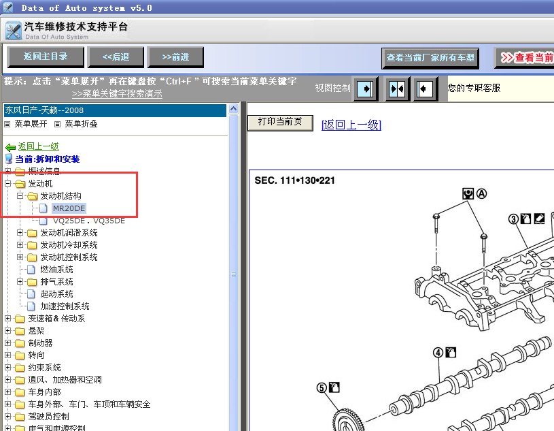Viewport: 554px width, 431px height.
Task: Click the MR20DE page icon
Action: [x=43, y=208]
